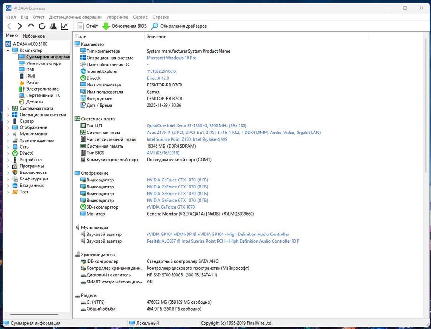Viewport: 431px width, 329px height.
Task: Open the Файл menu
Action: tap(10, 17)
